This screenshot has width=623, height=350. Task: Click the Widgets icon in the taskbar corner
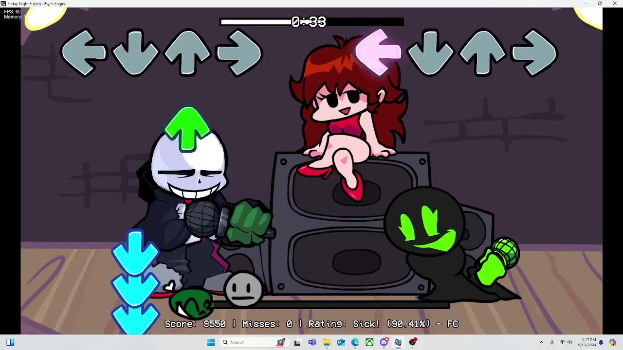tap(10, 342)
